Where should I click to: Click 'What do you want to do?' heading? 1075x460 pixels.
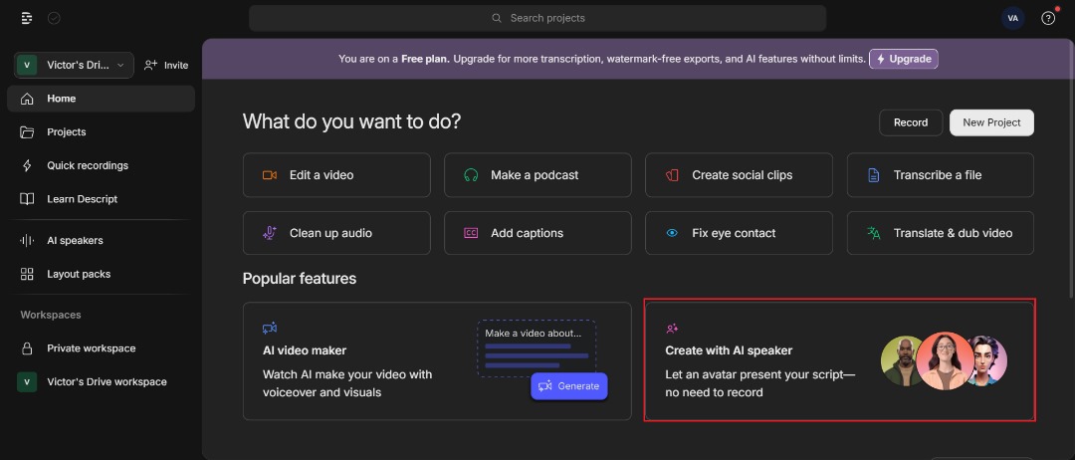tap(351, 122)
